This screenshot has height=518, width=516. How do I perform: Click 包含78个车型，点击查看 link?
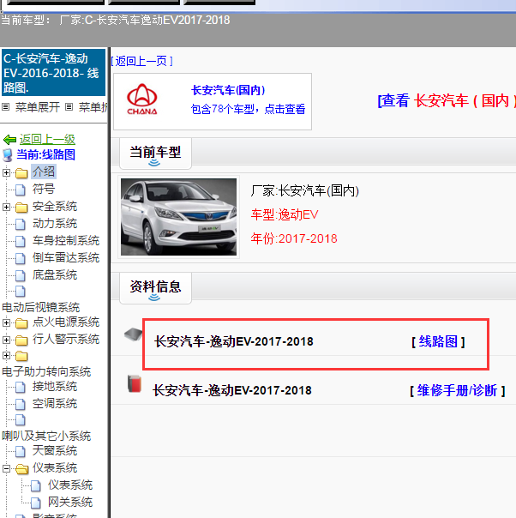[x=248, y=109]
